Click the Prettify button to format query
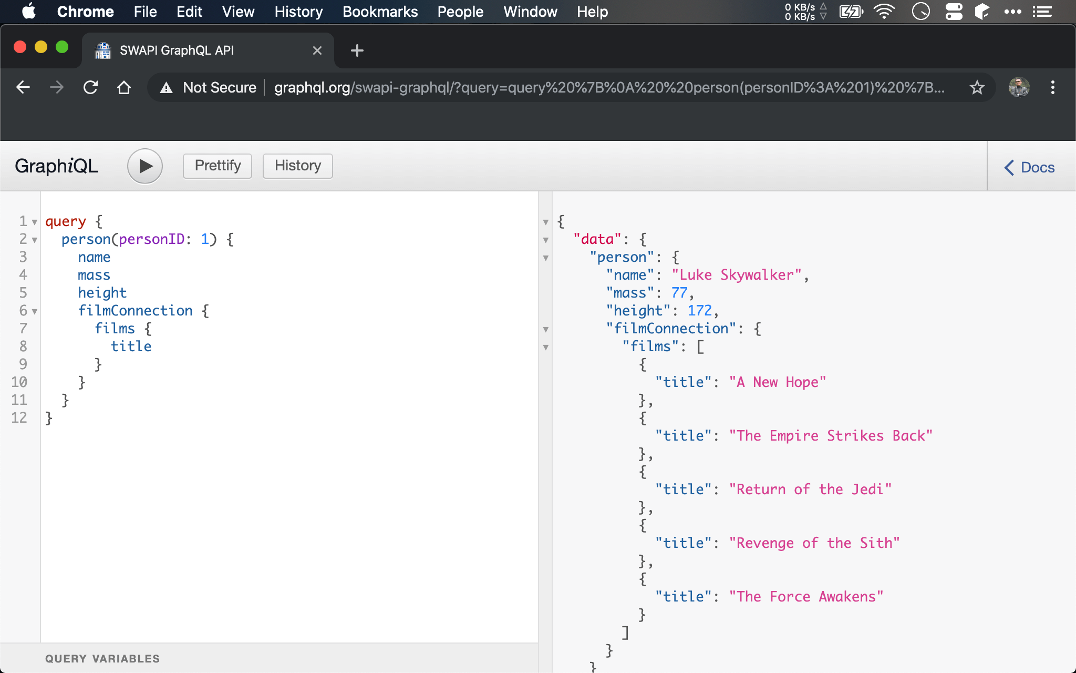1076x673 pixels. [x=217, y=165]
